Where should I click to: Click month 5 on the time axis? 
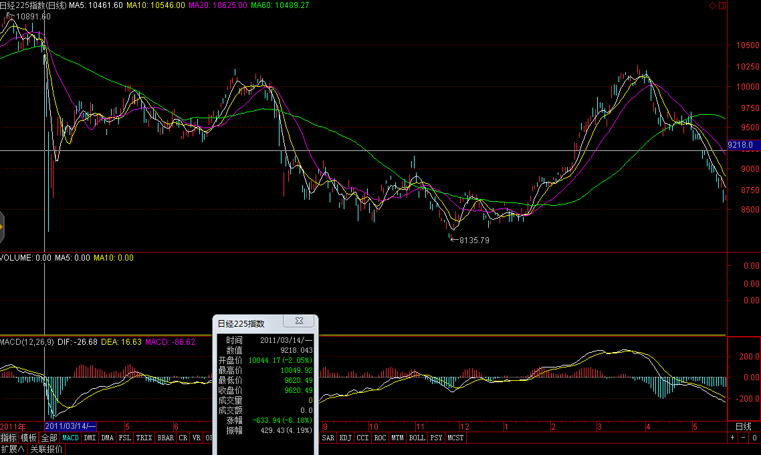pyautogui.click(x=127, y=427)
